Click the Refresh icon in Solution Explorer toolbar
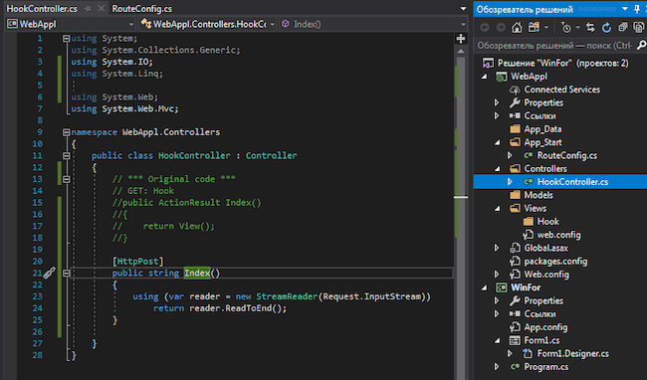This screenshot has height=380, width=647. point(606,28)
